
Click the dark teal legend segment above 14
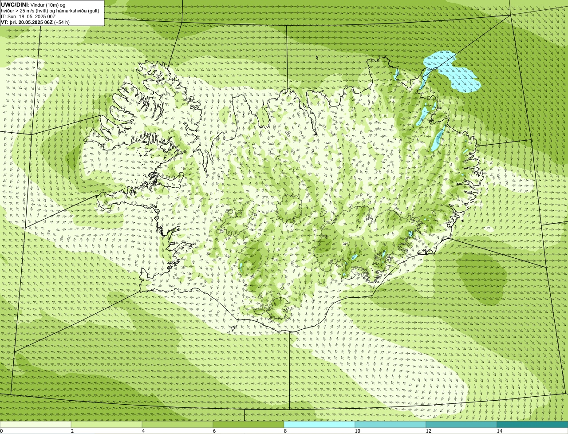click(532, 424)
